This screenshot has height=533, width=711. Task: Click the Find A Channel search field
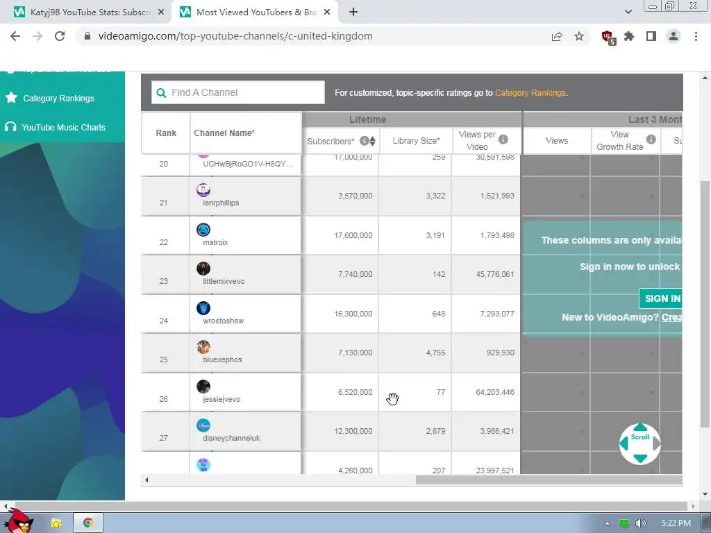tap(238, 92)
